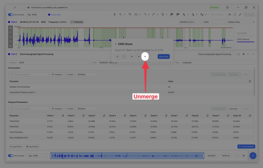263x168 pixels.
Task: Select the EMG Filtered legend entry
Action: [243, 39]
